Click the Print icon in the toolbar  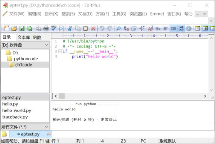46,29
